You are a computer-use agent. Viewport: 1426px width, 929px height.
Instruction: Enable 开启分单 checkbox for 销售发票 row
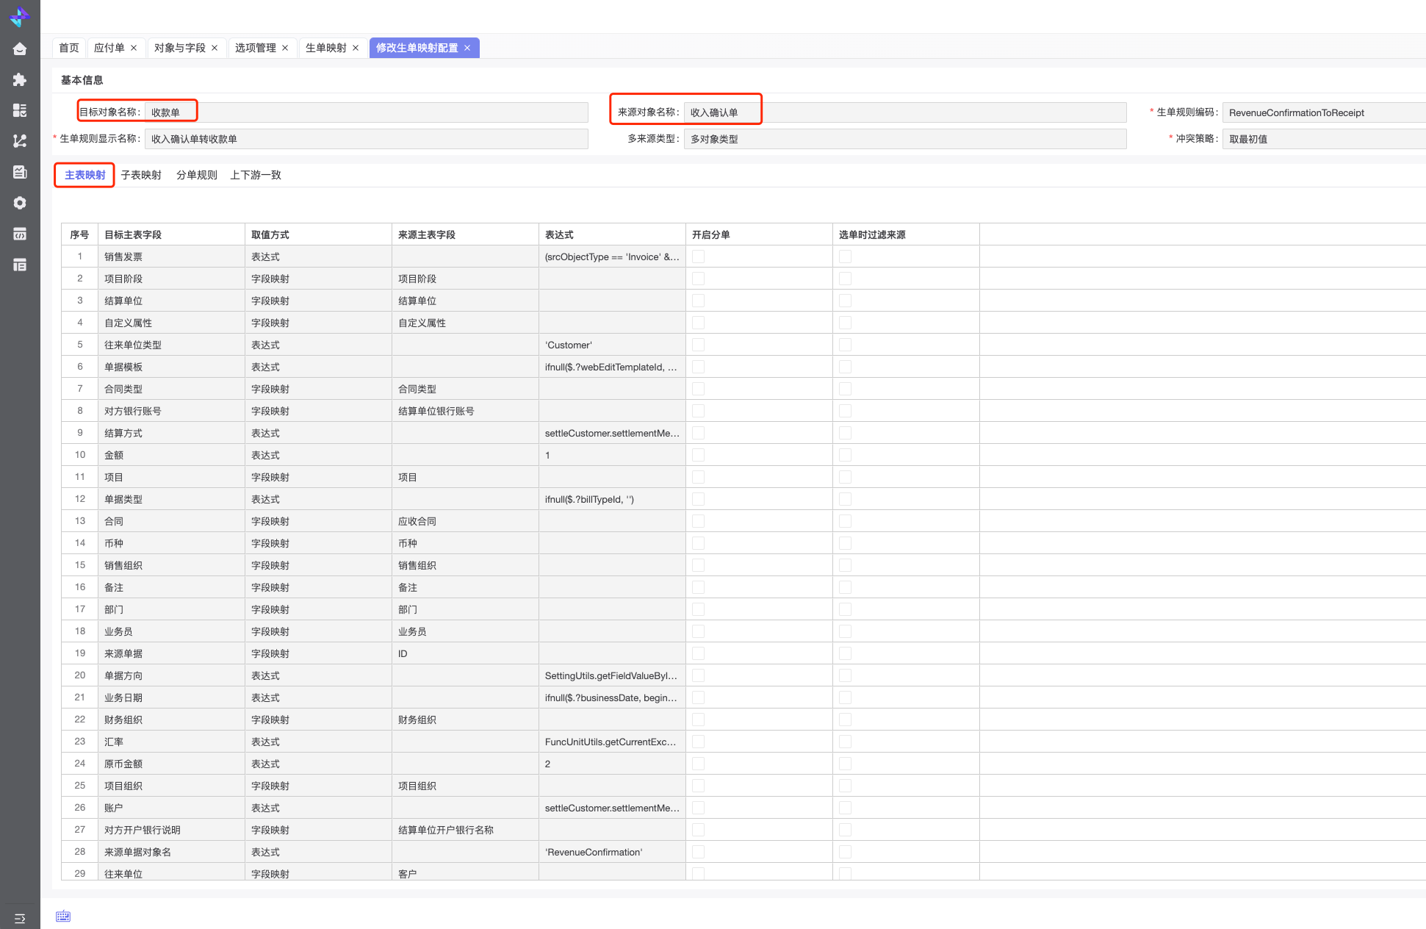(x=698, y=257)
